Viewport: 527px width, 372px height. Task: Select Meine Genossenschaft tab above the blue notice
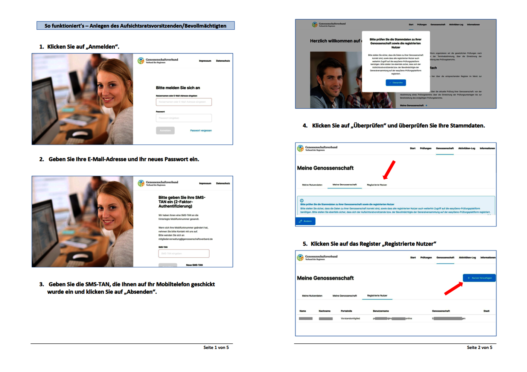(345, 185)
